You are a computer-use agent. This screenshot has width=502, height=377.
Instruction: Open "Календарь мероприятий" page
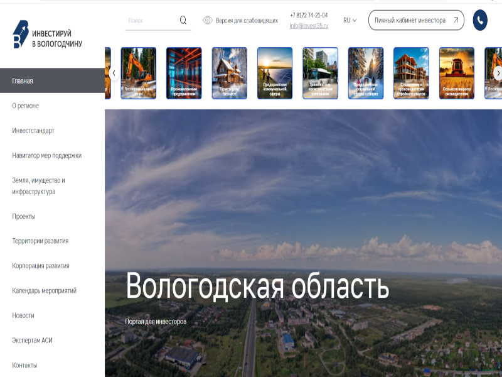click(44, 291)
